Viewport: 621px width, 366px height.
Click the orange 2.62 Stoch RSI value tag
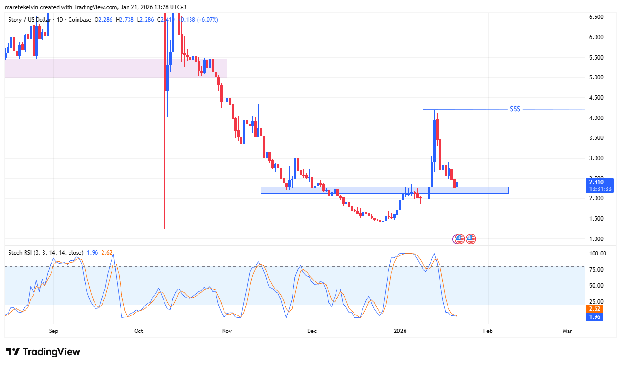tap(595, 309)
